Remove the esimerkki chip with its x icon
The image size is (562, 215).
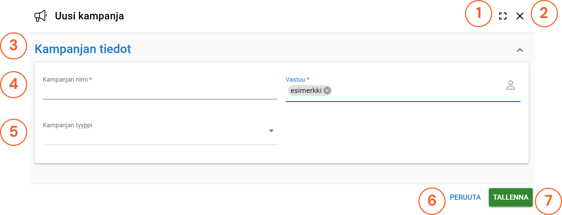(x=327, y=90)
